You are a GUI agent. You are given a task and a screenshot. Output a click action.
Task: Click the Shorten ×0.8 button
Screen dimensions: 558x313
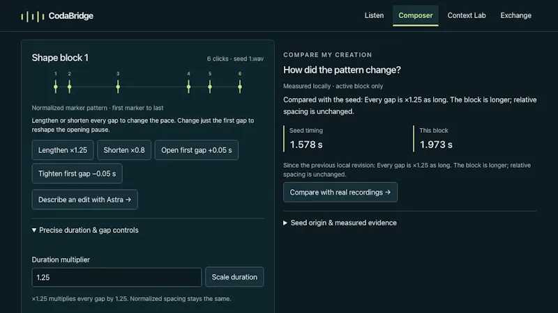pyautogui.click(x=124, y=150)
